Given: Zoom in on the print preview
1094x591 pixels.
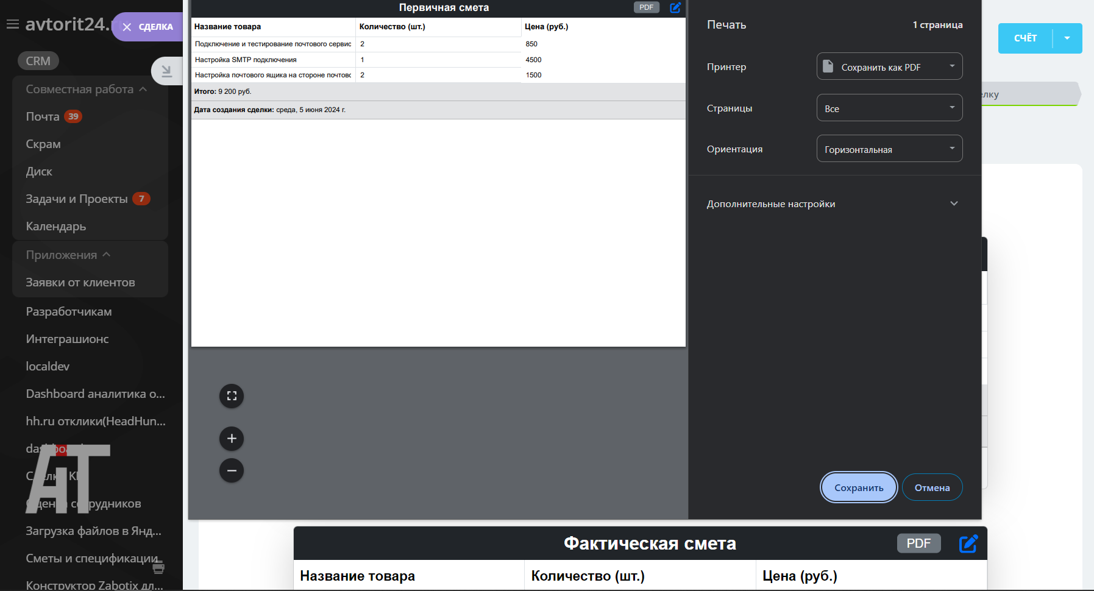Looking at the screenshot, I should coord(232,439).
